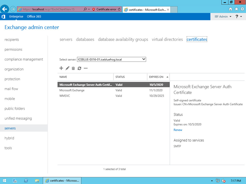Open public folders in the sidebar
This screenshot has width=246, height=184.
click(x=15, y=109)
